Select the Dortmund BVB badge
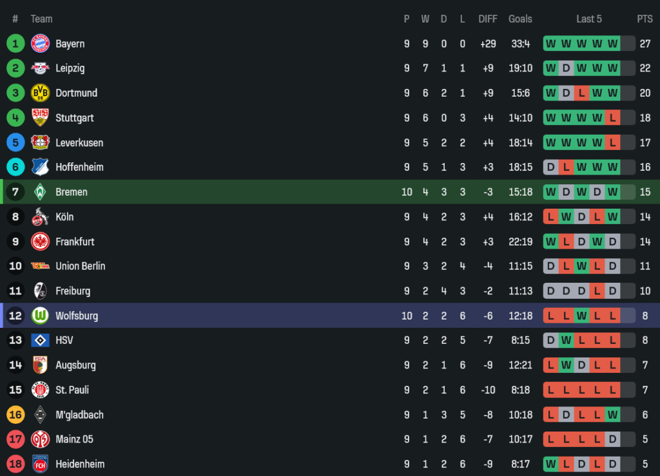The height and width of the screenshot is (476, 660). pyautogui.click(x=40, y=93)
